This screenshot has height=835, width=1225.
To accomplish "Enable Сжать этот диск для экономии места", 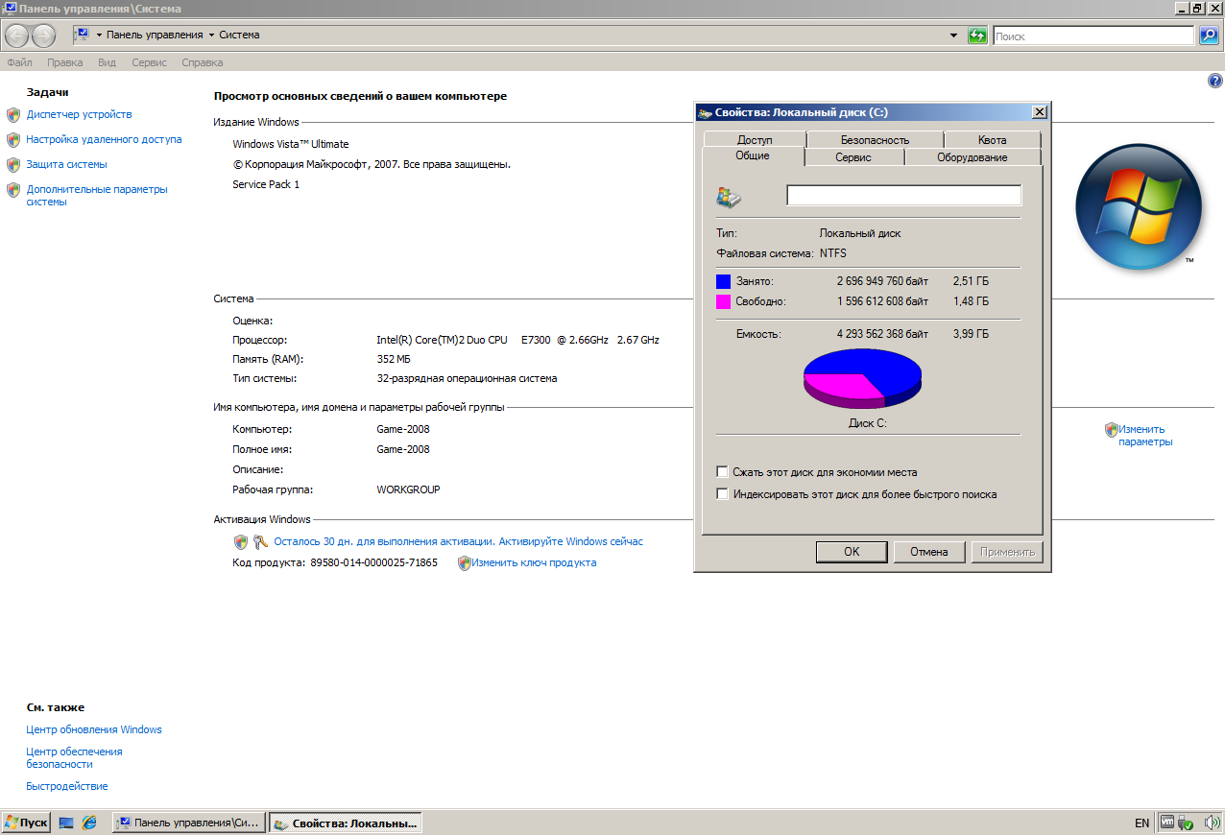I will click(x=722, y=472).
